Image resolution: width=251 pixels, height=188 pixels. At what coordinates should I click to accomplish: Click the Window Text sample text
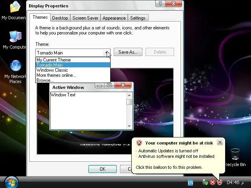[x=63, y=95]
